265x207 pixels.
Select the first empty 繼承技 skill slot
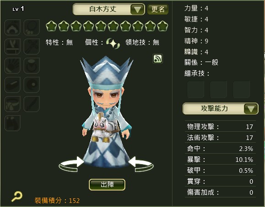[x=195, y=89]
